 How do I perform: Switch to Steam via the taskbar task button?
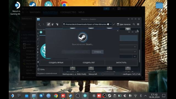point(70,96)
